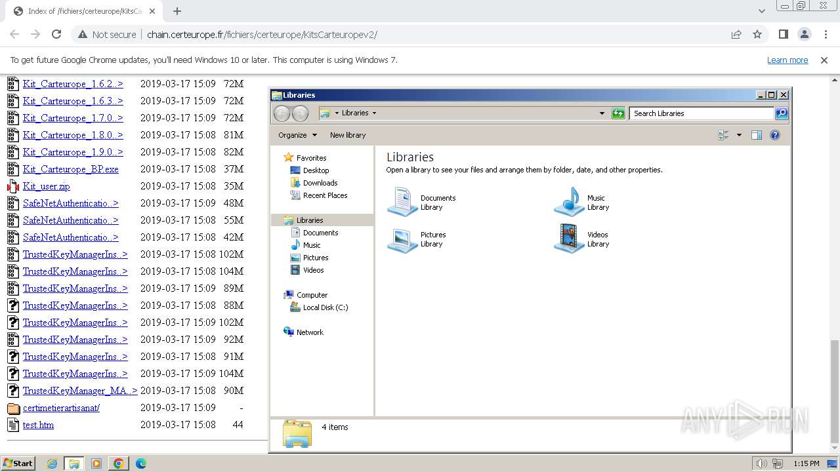This screenshot has height=472, width=840.
Task: Open address bar history dropdown in Libraries
Action: point(602,113)
